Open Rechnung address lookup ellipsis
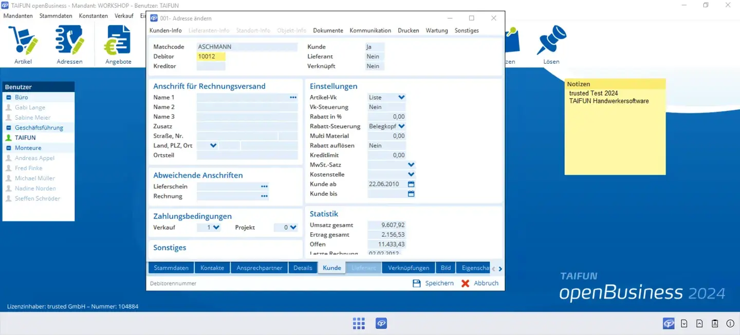This screenshot has width=740, height=335. pos(264,196)
